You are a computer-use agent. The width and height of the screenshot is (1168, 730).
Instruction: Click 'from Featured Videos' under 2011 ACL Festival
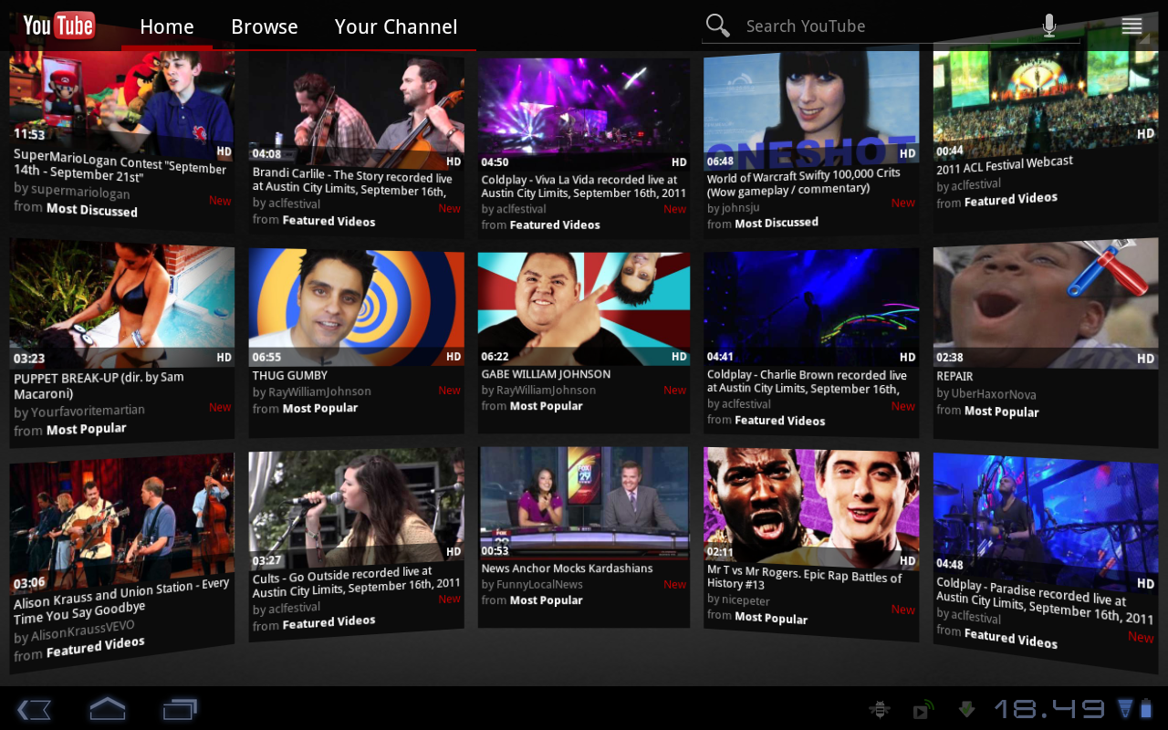click(x=997, y=200)
